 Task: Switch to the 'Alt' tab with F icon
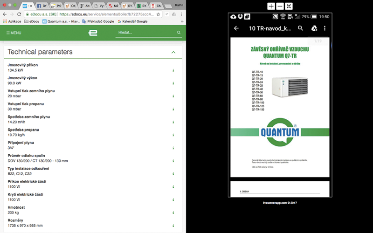85,6
